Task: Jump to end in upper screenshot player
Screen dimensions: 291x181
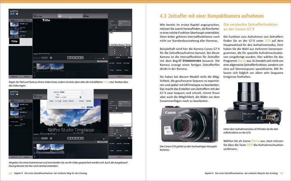Action: [x=79, y=58]
